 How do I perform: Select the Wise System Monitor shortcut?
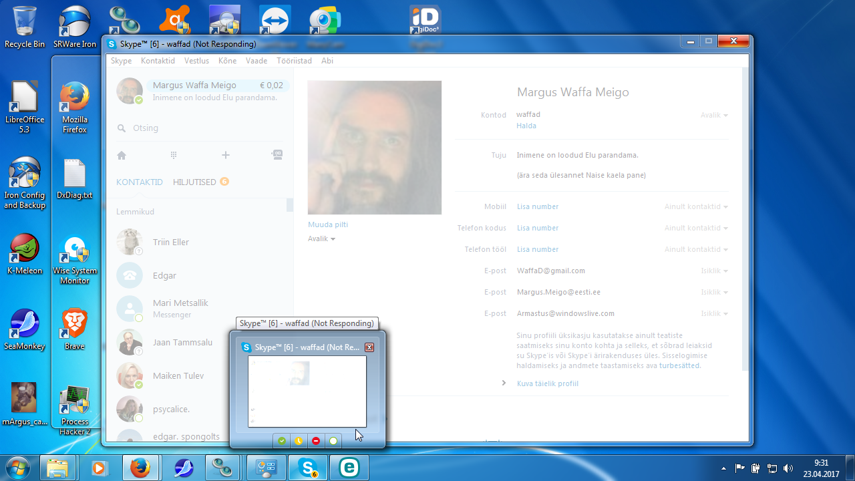point(75,259)
